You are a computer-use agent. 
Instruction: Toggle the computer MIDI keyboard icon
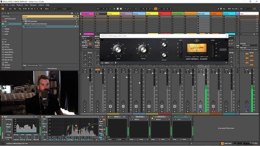click(x=221, y=9)
